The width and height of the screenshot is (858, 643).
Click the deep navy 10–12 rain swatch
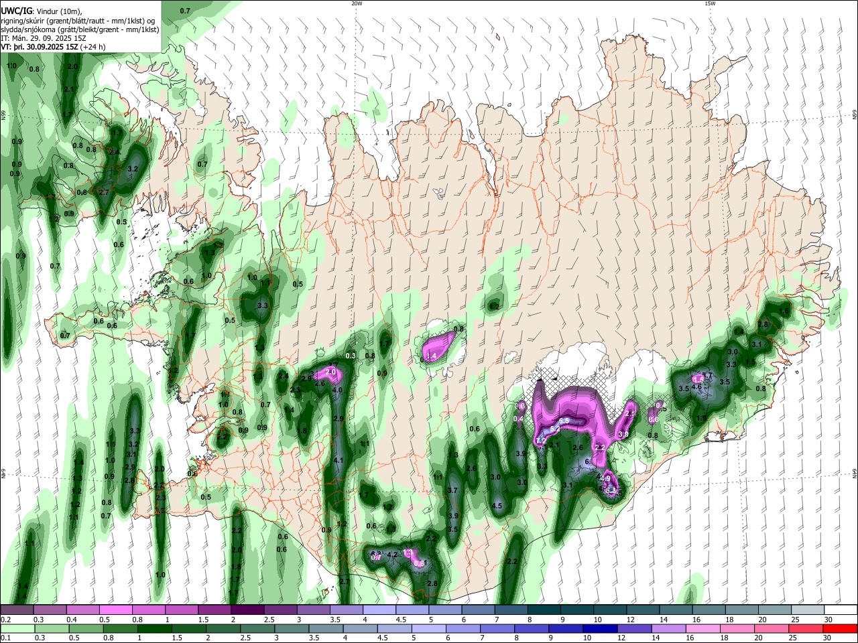[601, 629]
